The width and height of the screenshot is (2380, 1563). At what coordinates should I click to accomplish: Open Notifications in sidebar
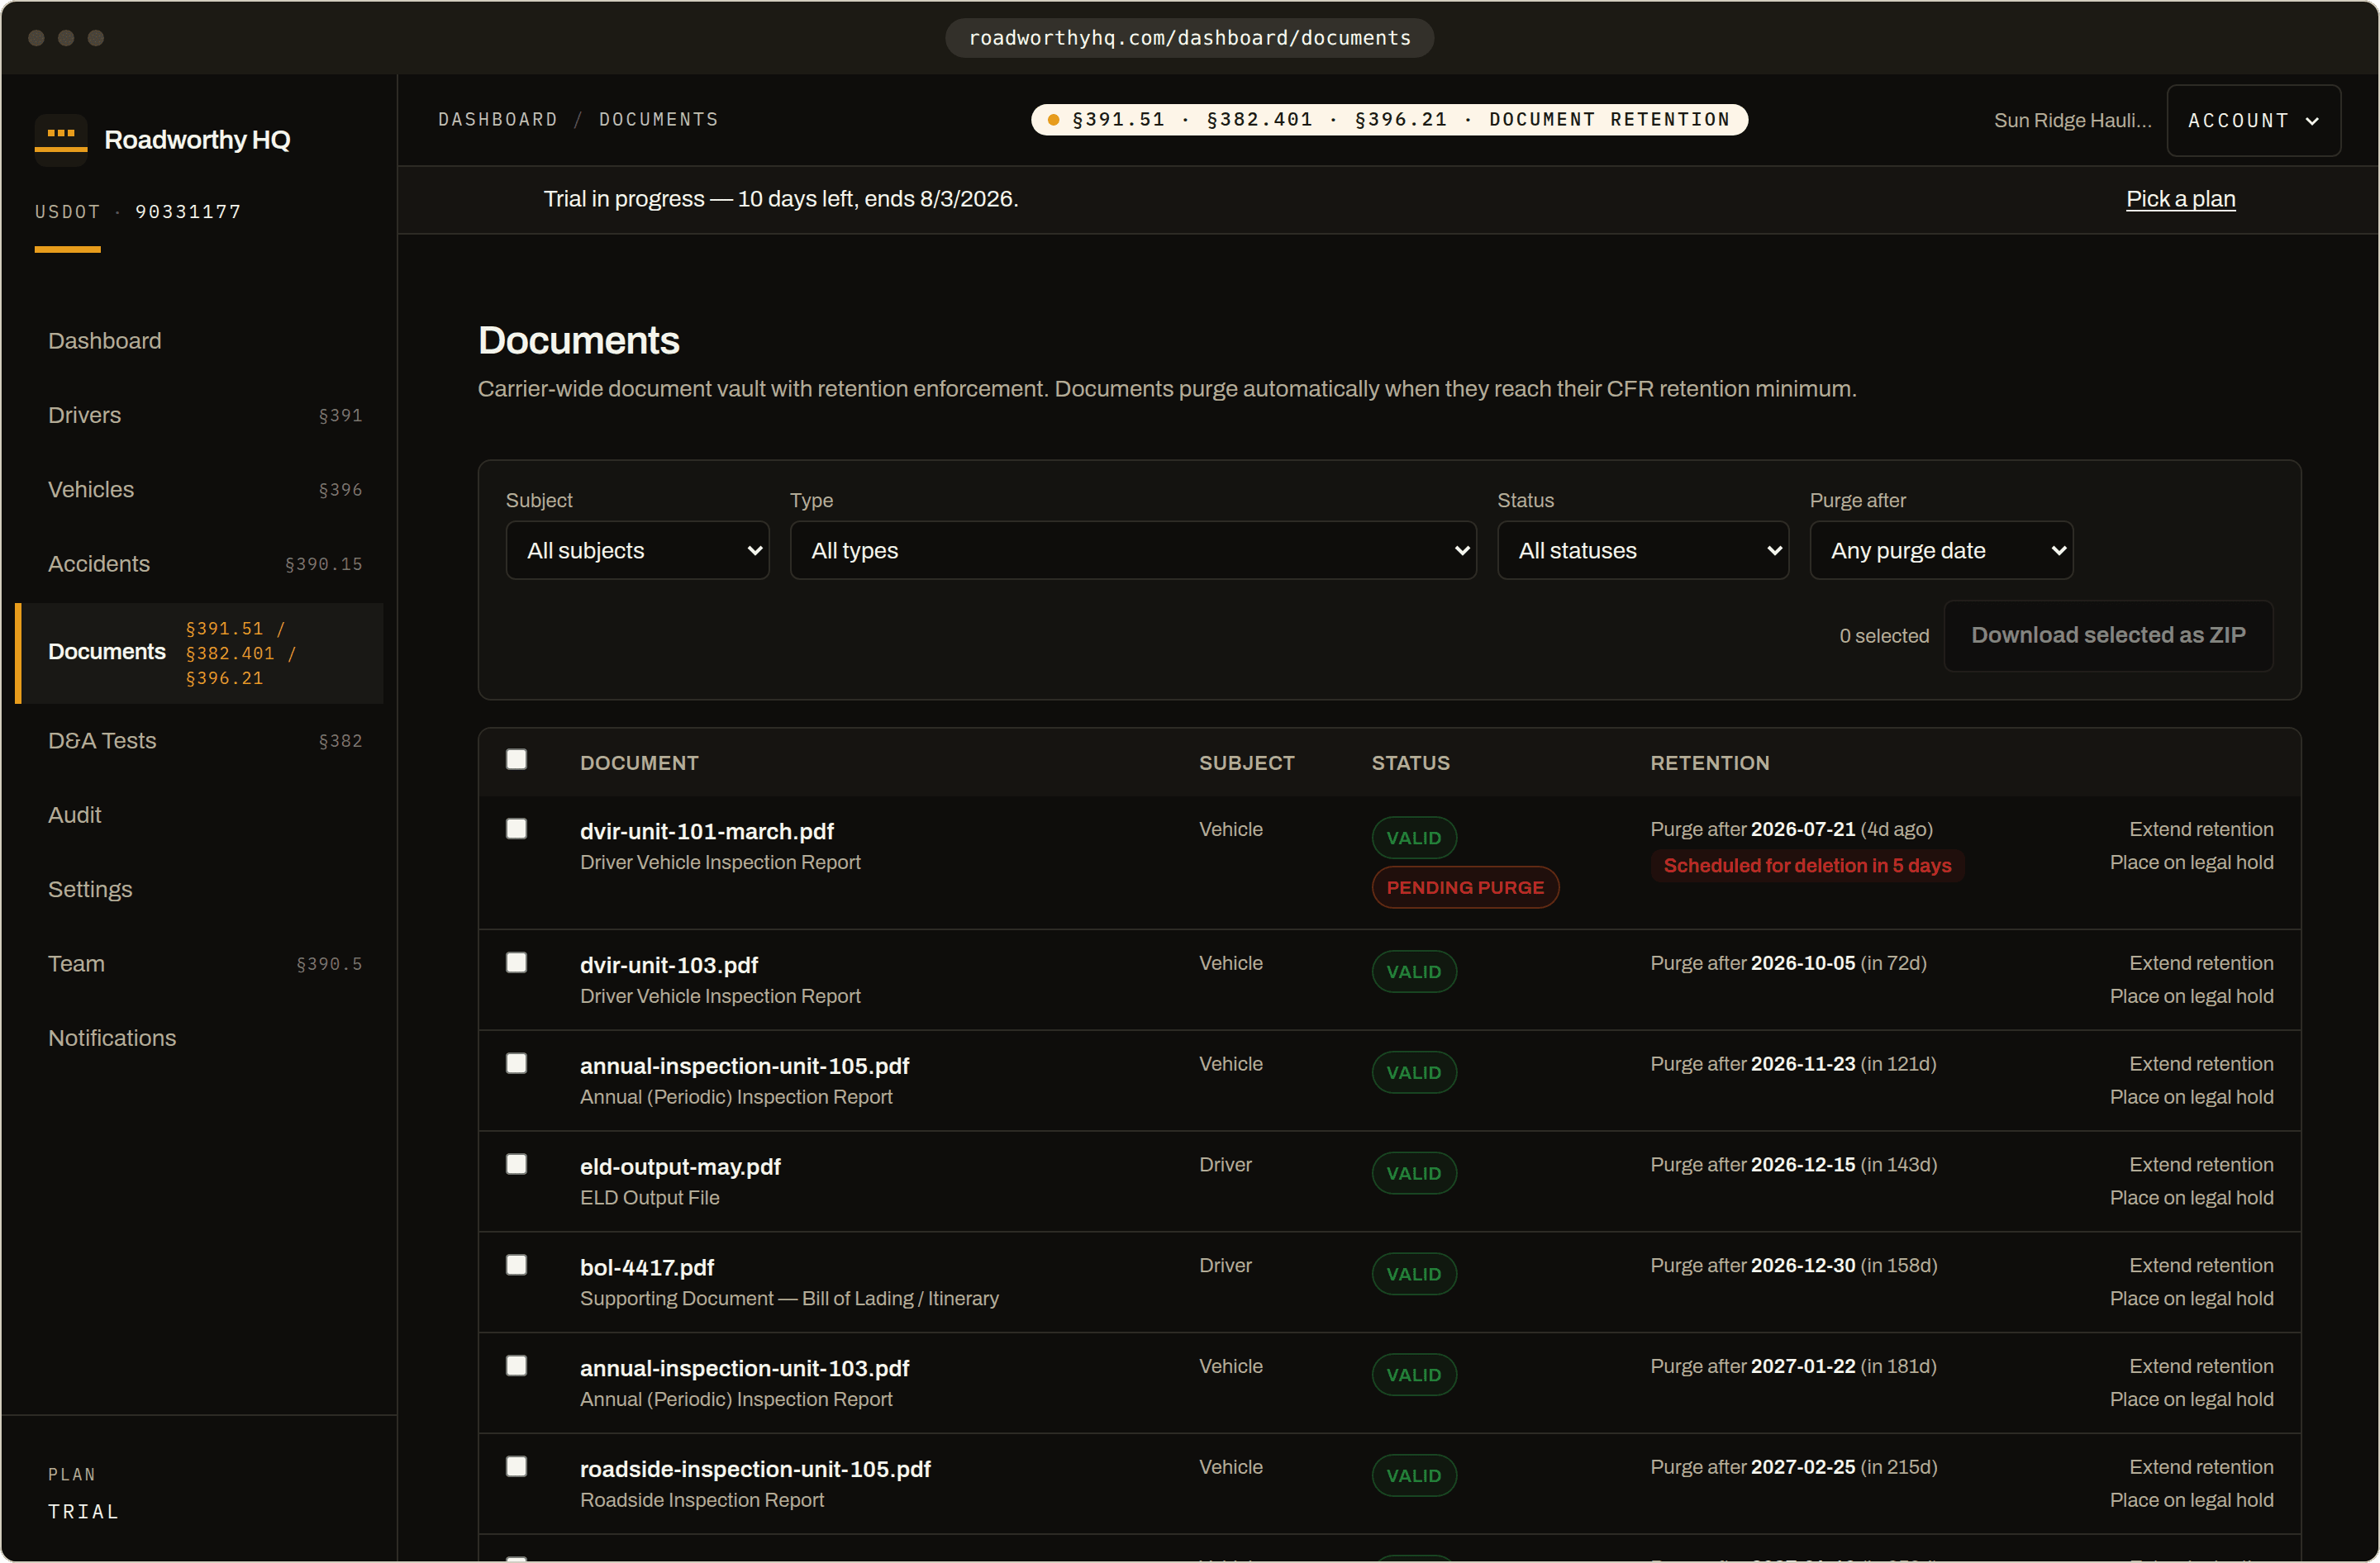click(200, 1039)
